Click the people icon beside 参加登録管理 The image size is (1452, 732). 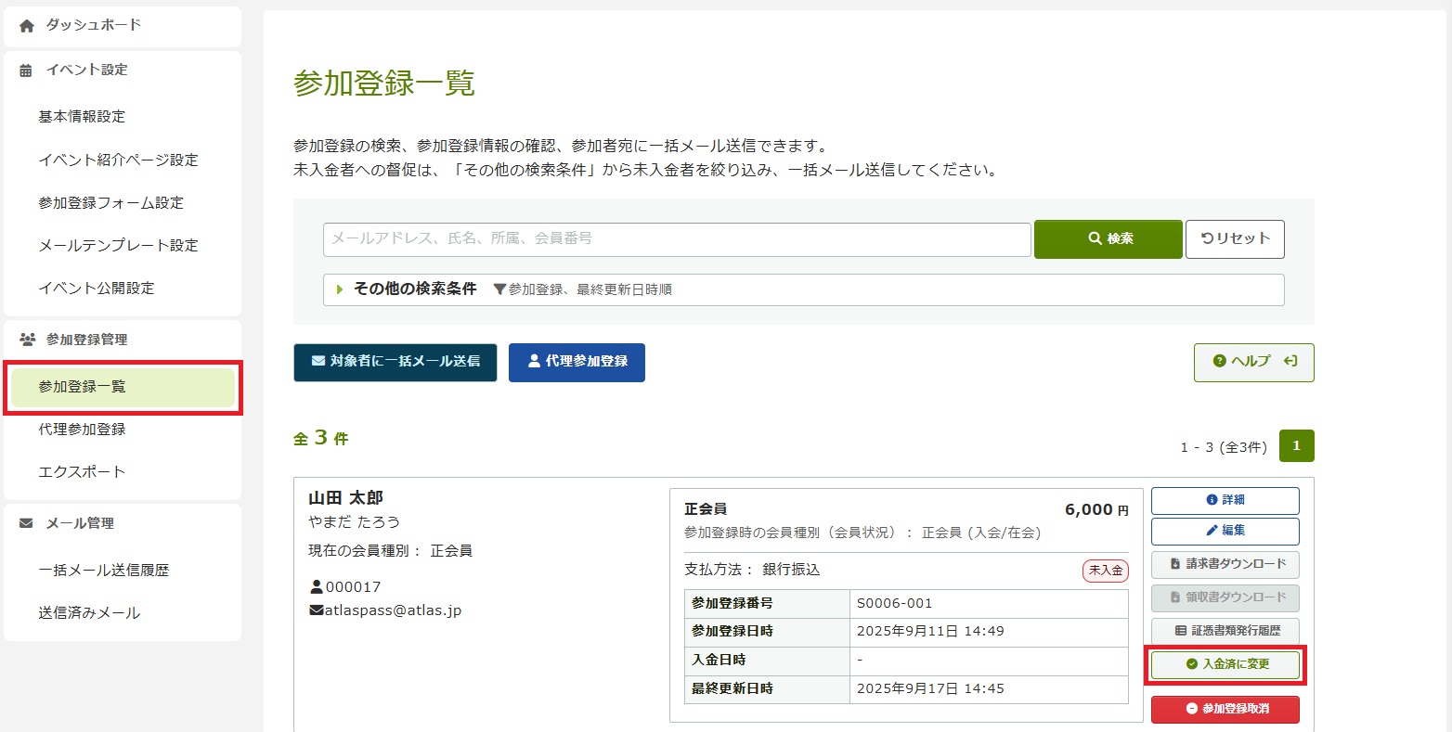27,340
